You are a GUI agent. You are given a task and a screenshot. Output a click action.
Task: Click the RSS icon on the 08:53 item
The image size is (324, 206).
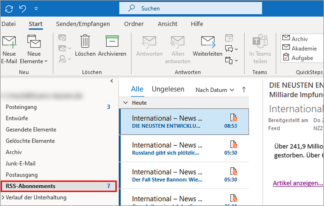coord(234,117)
